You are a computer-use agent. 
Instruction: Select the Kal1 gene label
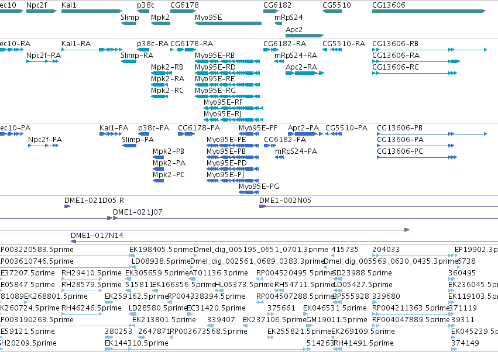click(69, 5)
